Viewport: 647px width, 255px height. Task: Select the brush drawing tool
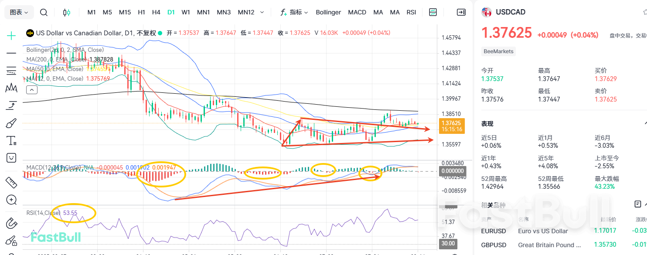click(x=11, y=123)
